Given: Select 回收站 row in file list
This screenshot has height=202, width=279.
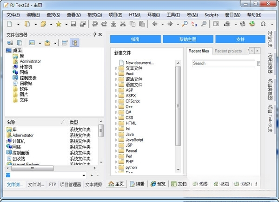Looking at the screenshot, I should pyautogui.click(x=52, y=159).
